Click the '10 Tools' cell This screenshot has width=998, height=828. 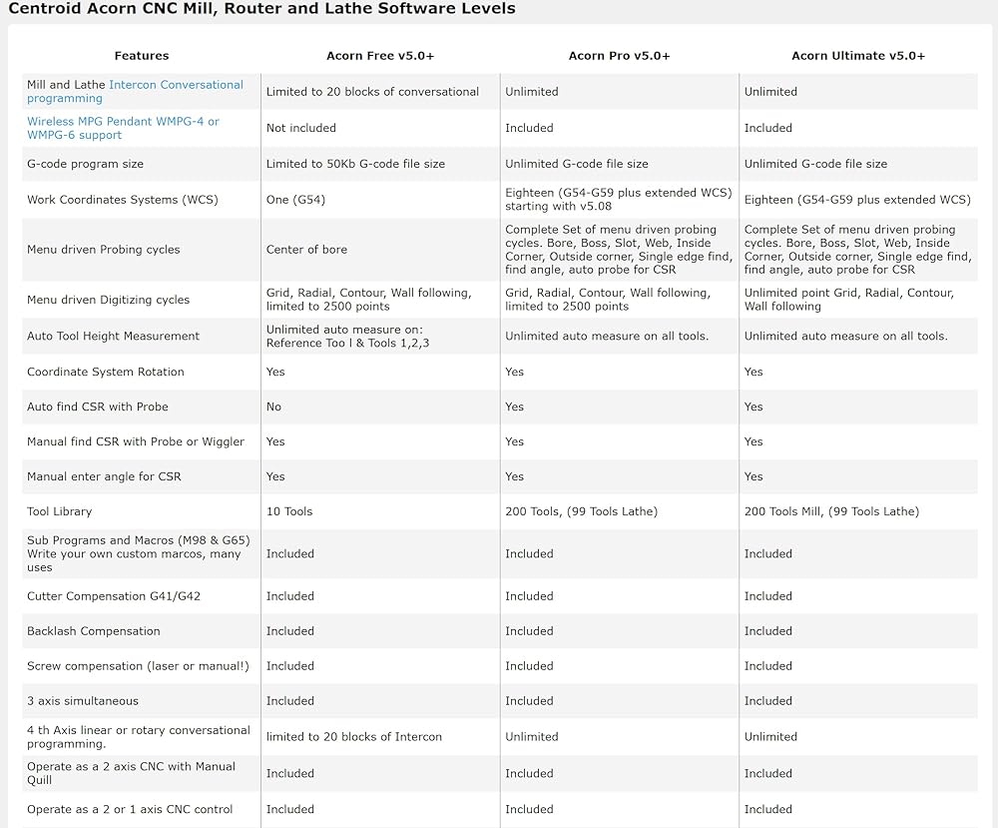289,511
